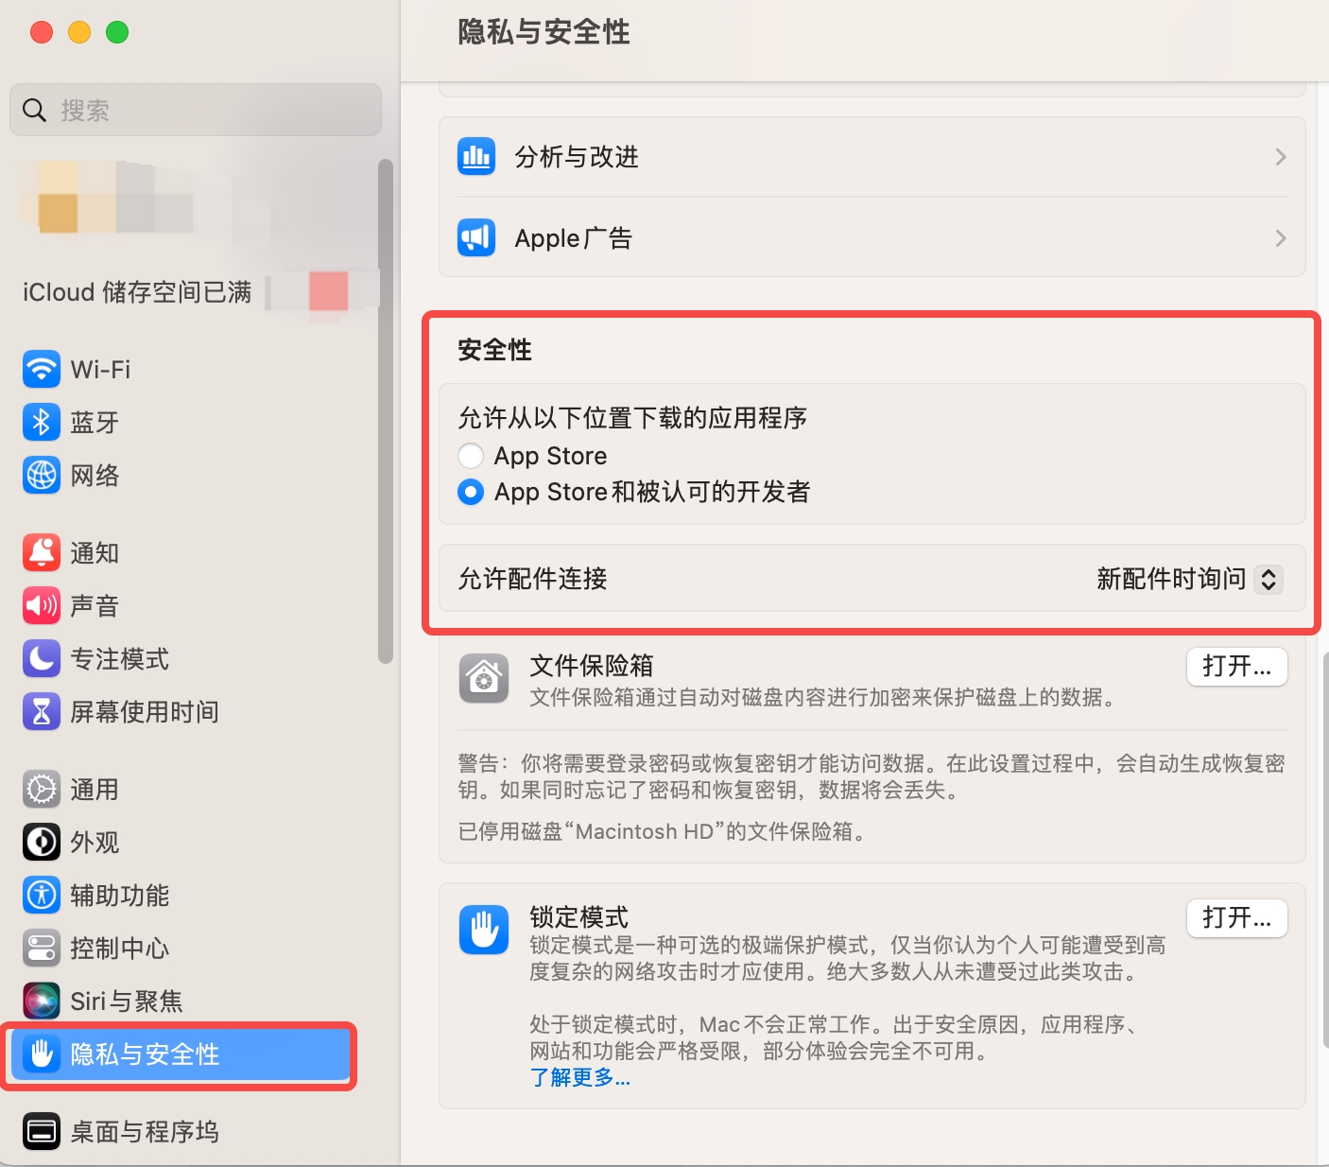Expand the 分析与改进 row chevron
Screen dimensions: 1329x1167
1280,157
